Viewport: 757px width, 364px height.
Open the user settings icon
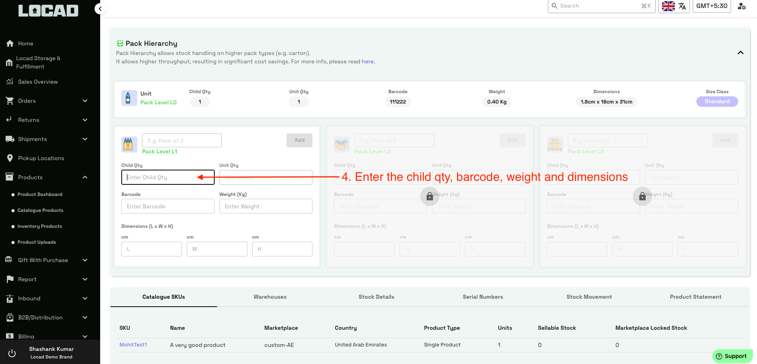[x=742, y=6]
